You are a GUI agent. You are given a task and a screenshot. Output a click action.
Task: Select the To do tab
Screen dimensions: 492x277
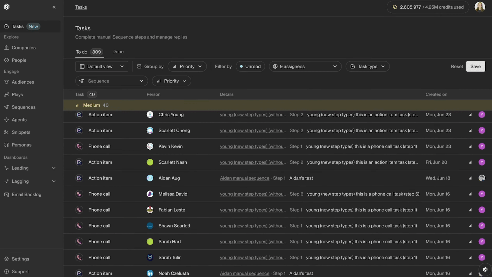click(89, 52)
